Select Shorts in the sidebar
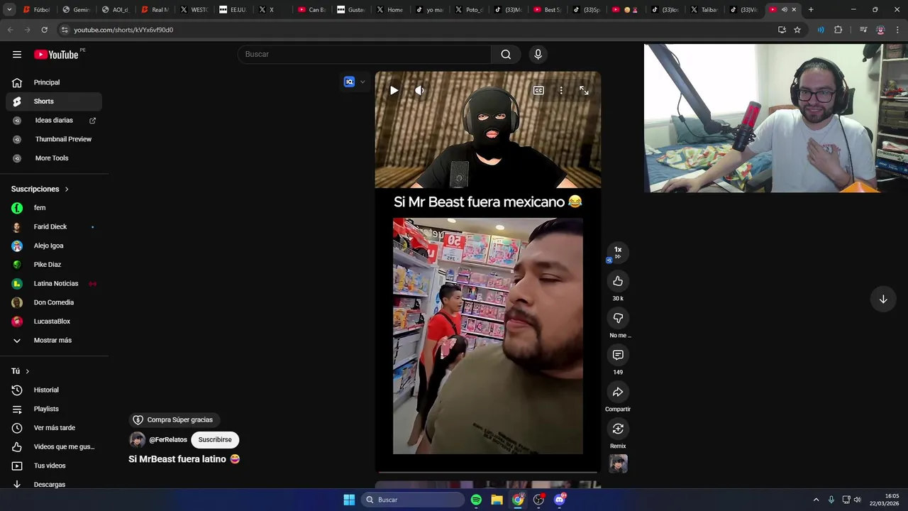Image resolution: width=908 pixels, height=511 pixels. (x=54, y=101)
